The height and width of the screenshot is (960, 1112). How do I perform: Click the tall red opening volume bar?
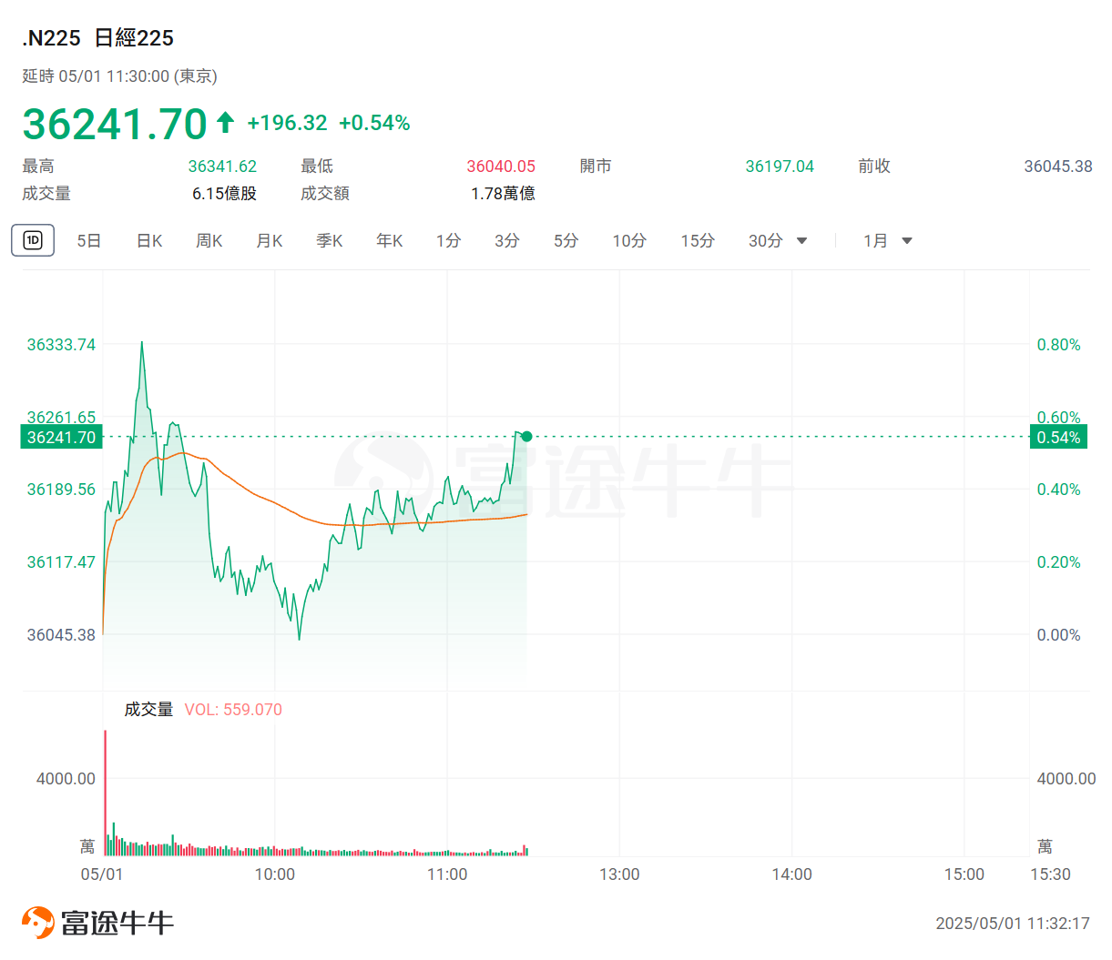pyautogui.click(x=105, y=790)
